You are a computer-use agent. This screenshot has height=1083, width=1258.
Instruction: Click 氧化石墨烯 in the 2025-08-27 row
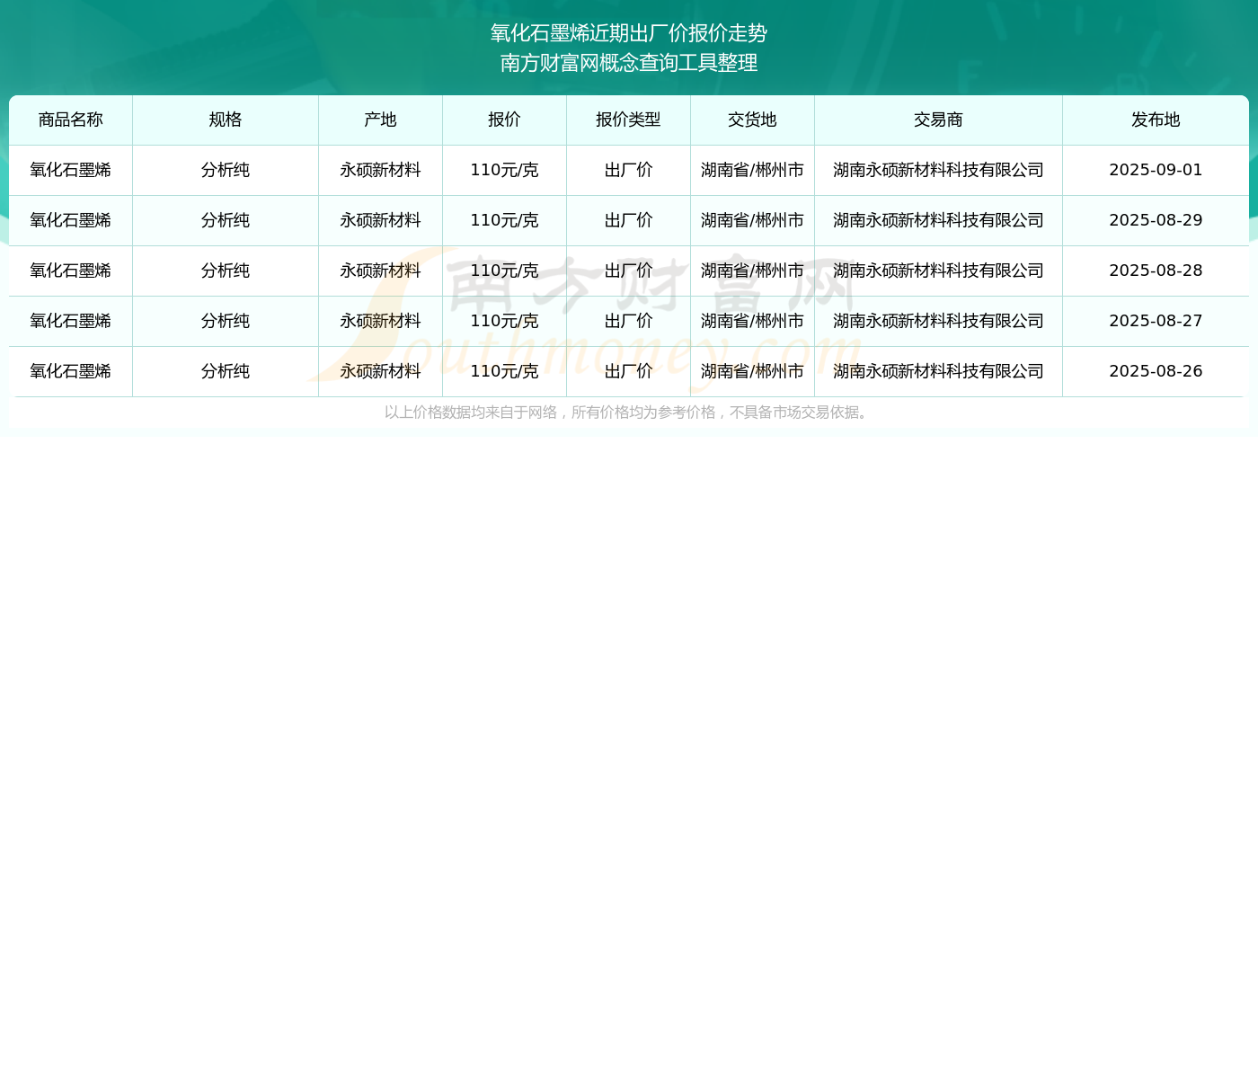pos(71,321)
